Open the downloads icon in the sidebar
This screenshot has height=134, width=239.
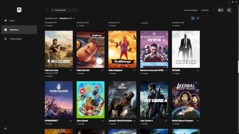click(5, 128)
